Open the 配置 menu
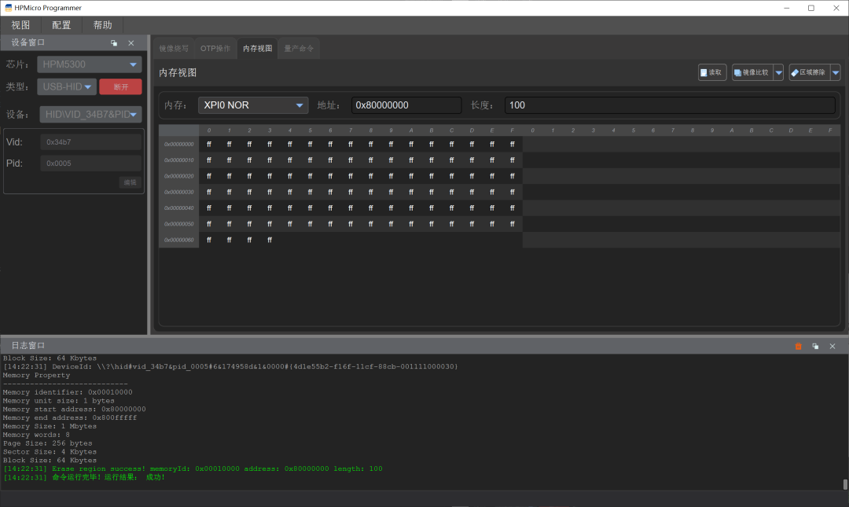849x507 pixels. [x=61, y=25]
